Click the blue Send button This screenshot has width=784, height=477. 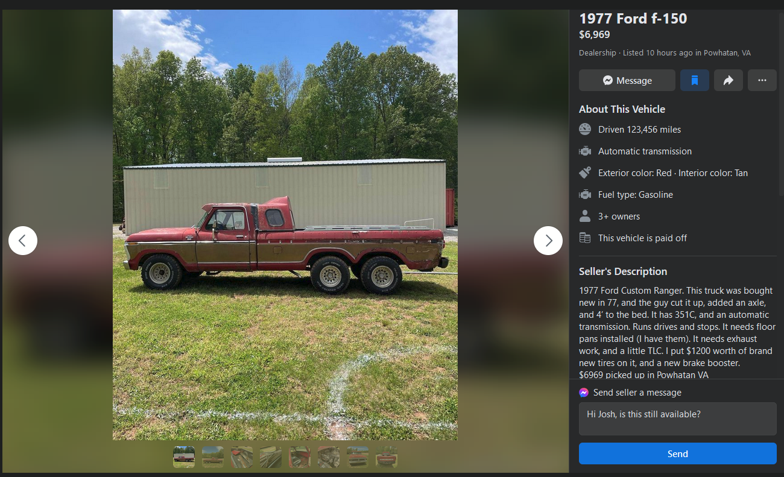(x=678, y=453)
